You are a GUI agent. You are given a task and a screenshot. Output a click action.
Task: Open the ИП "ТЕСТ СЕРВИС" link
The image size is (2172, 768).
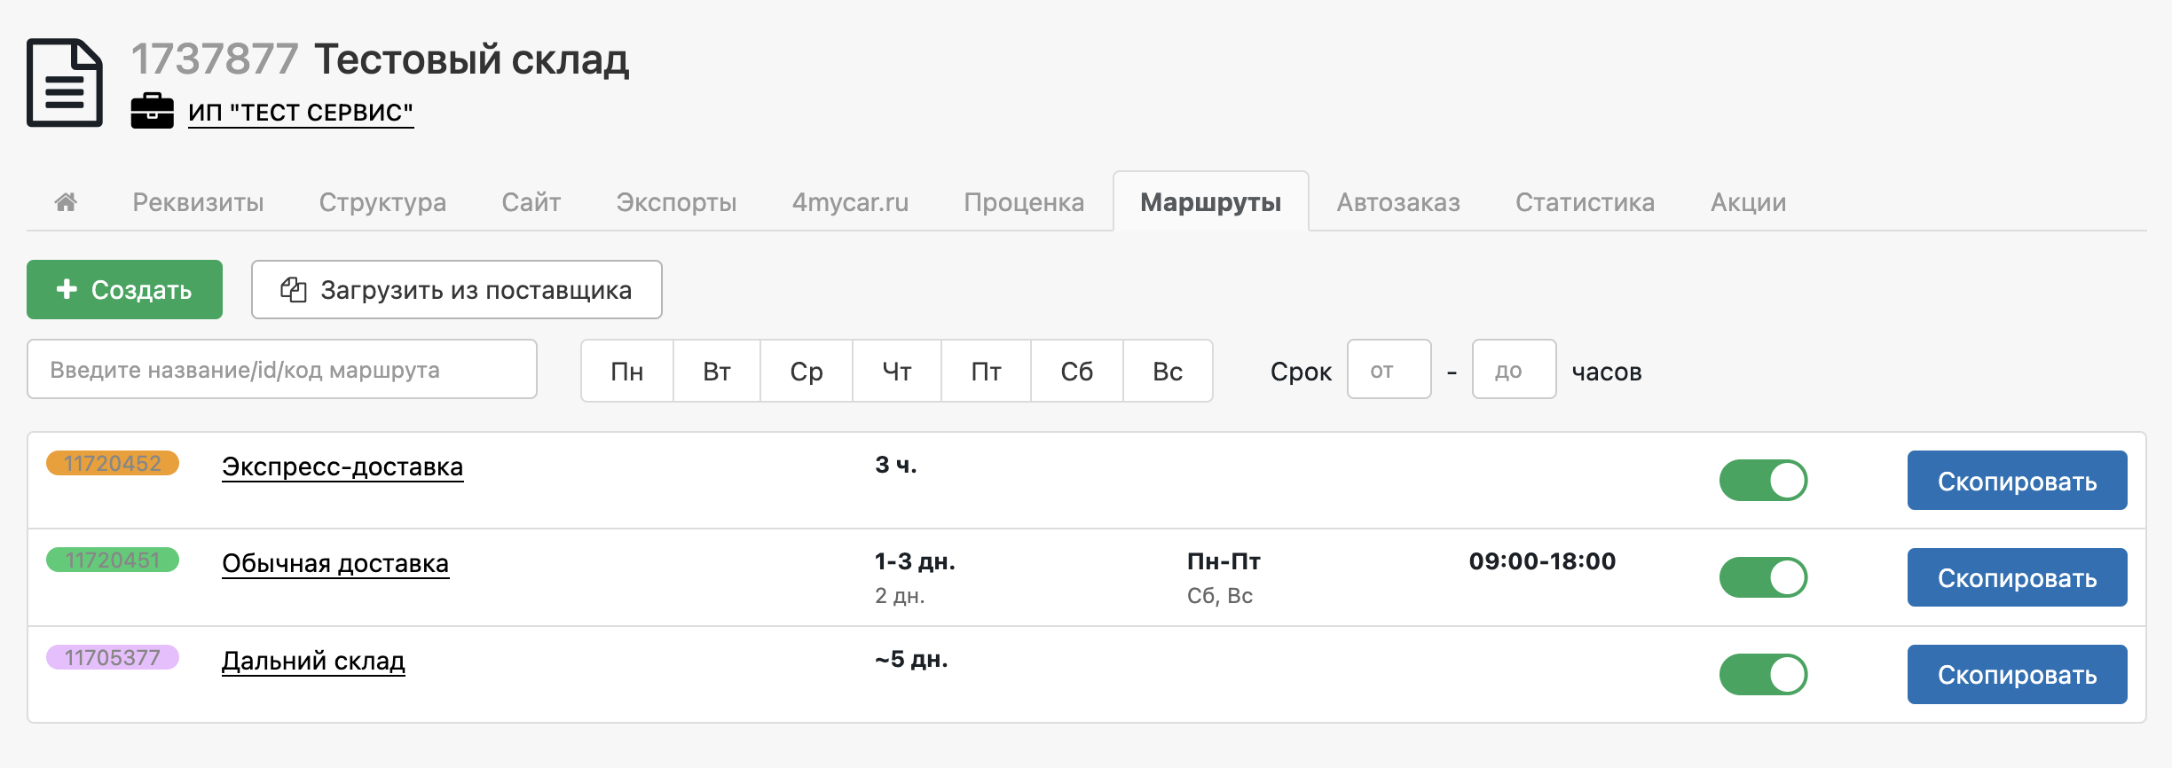301,113
